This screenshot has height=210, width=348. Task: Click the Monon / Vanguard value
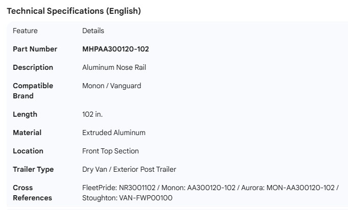(111, 86)
